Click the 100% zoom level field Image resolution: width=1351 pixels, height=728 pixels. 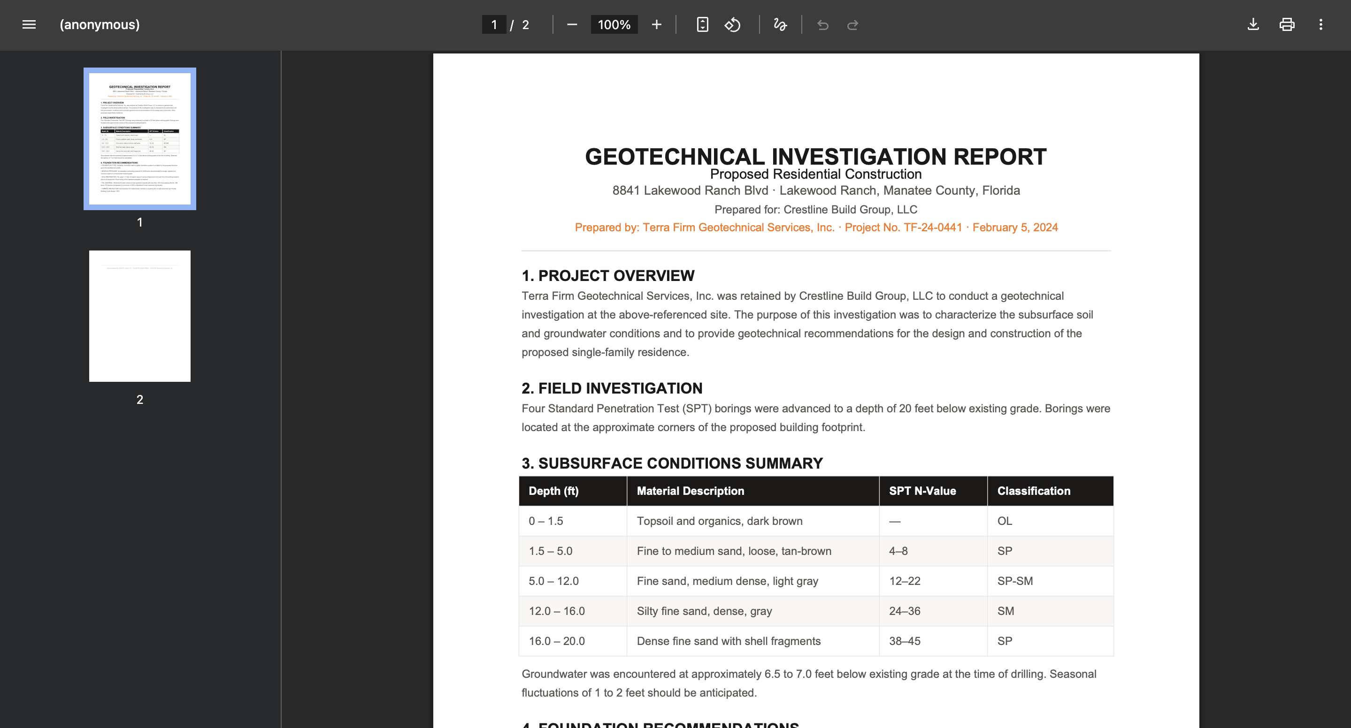(x=614, y=25)
